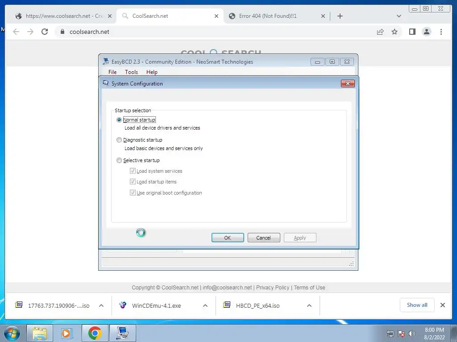
Task: Open the taskbar clock showing 8:00 PM
Action: [434, 334]
